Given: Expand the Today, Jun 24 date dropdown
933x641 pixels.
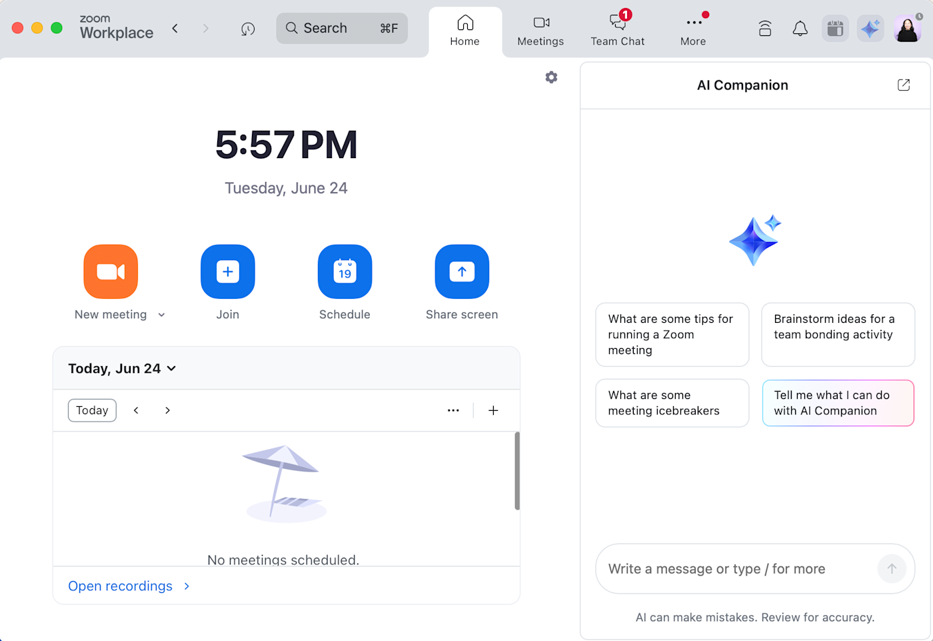Looking at the screenshot, I should (122, 368).
